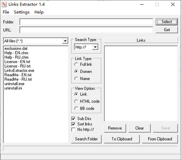Viewport: 181px width, 160px height.
Task: Open the Settings menu
Action: point(22,12)
